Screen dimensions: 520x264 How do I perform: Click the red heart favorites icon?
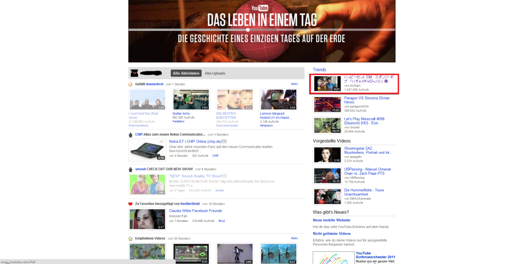(x=130, y=204)
